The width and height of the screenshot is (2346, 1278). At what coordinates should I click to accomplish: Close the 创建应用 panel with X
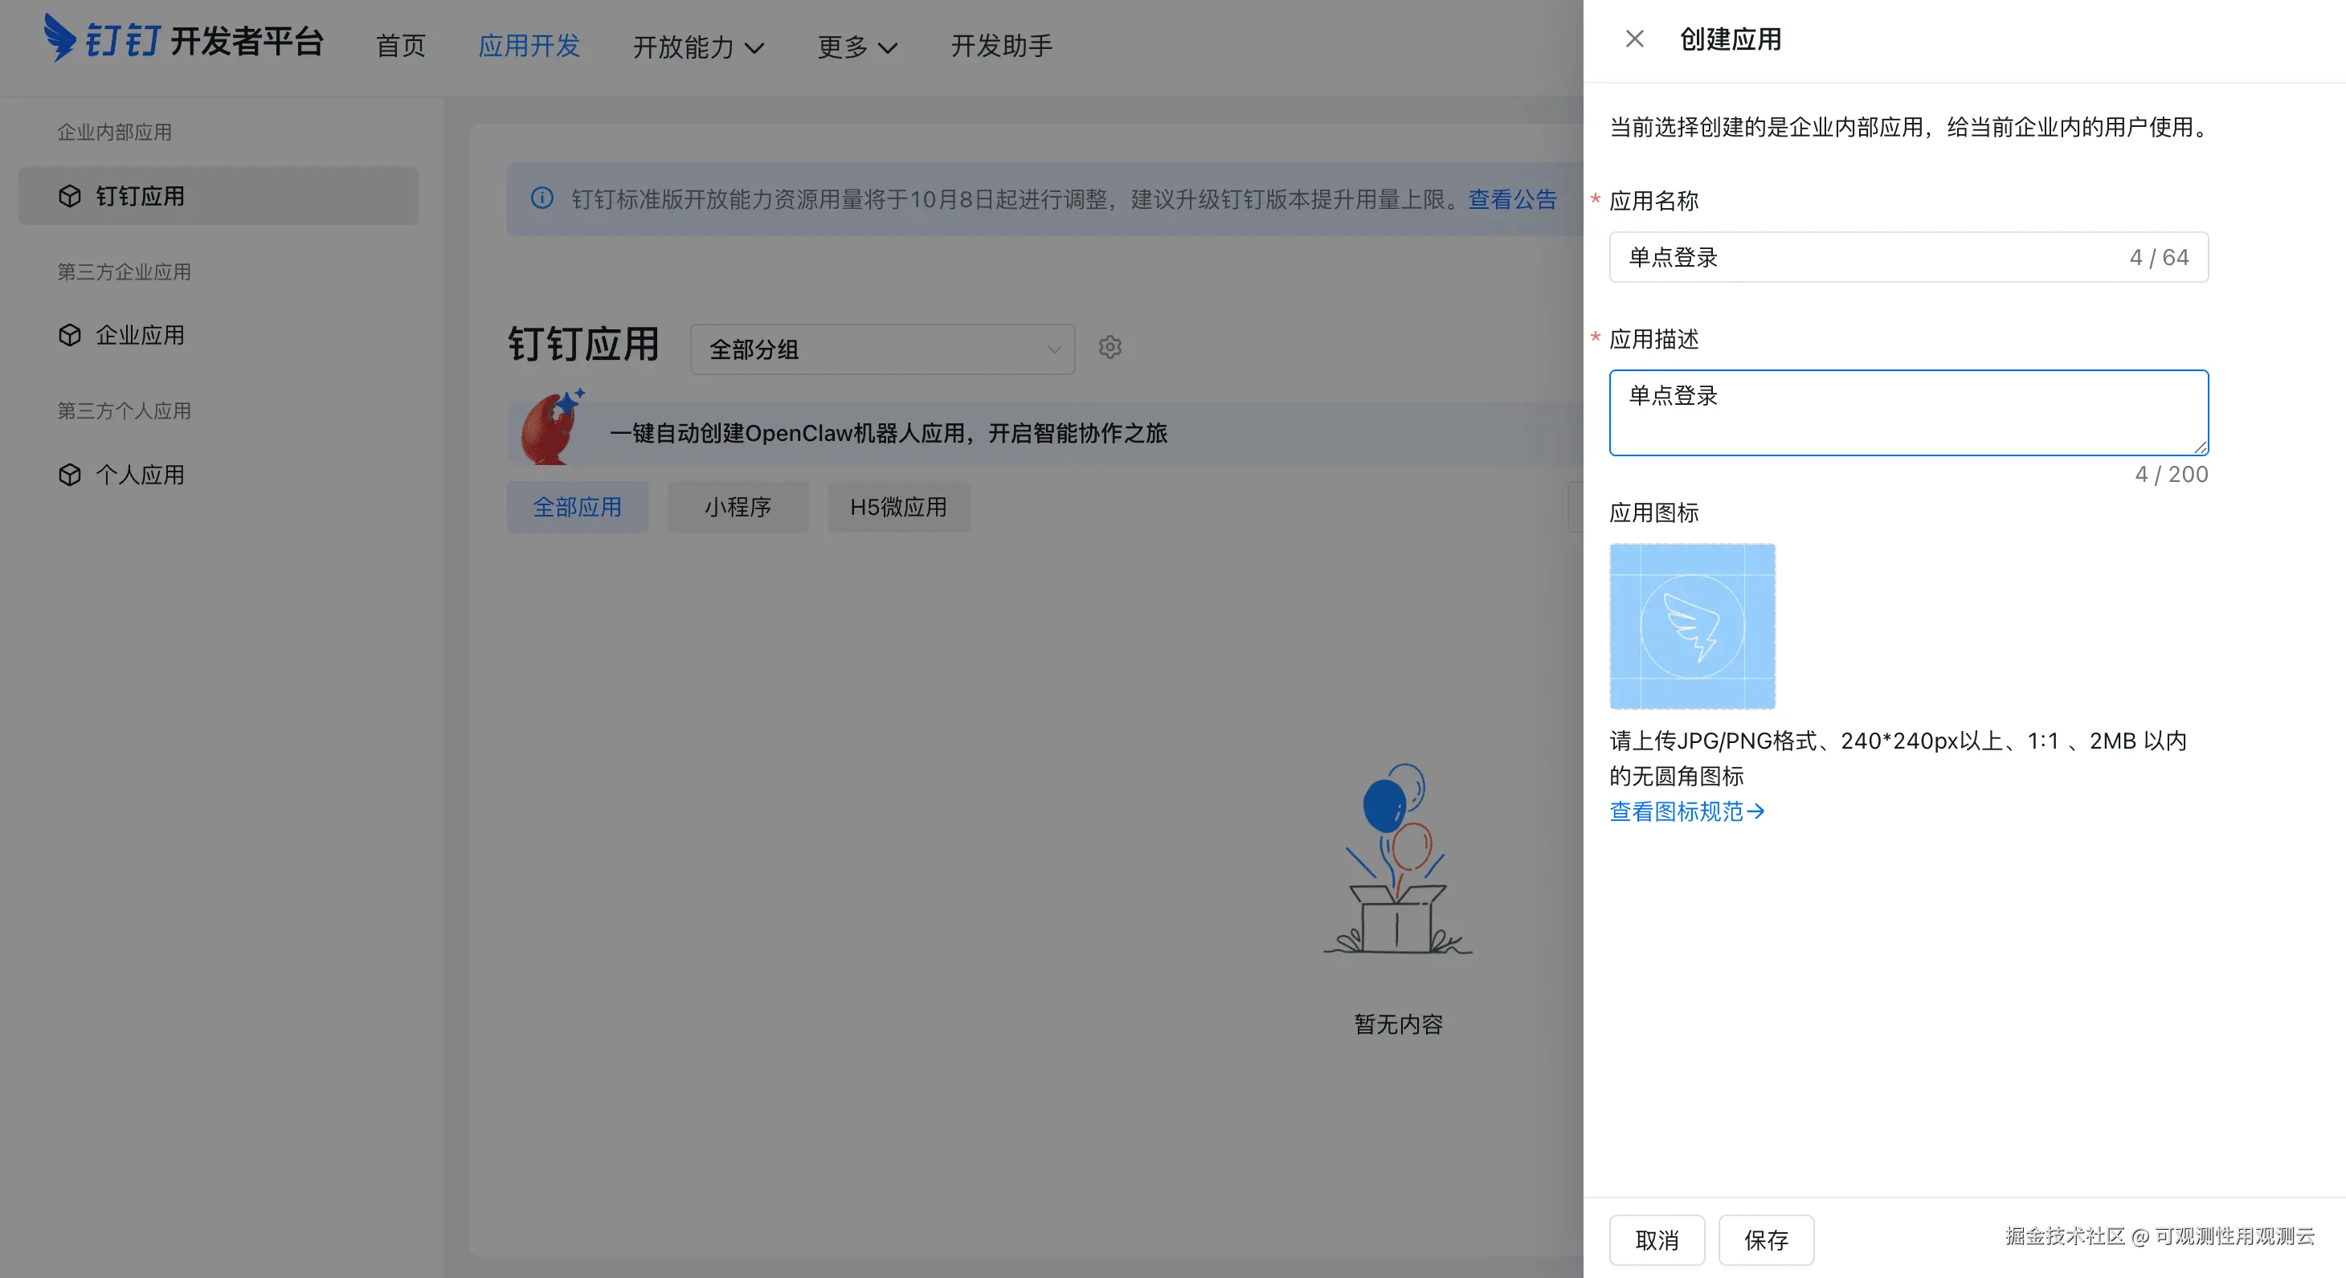(x=1634, y=39)
